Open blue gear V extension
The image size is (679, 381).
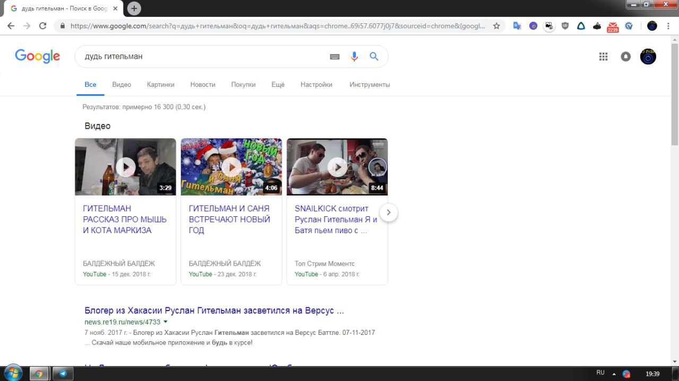coord(629,25)
